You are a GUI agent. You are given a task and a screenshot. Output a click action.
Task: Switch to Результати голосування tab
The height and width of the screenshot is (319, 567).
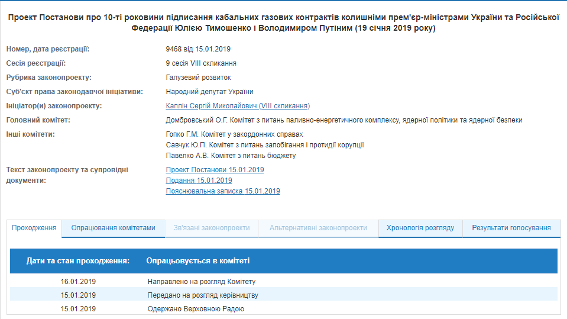pyautogui.click(x=511, y=228)
